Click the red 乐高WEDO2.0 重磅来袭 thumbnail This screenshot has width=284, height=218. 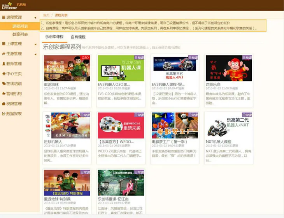[121, 126]
